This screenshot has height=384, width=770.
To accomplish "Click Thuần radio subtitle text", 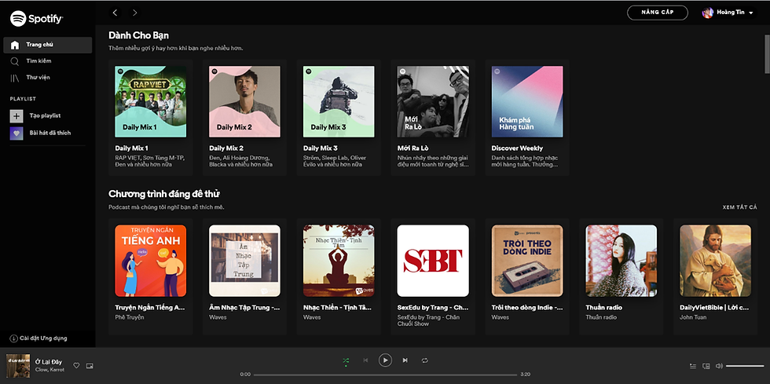I will 600,318.
